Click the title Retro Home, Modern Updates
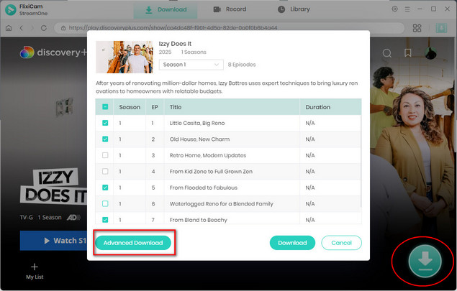457x291 pixels. pyautogui.click(x=208, y=155)
